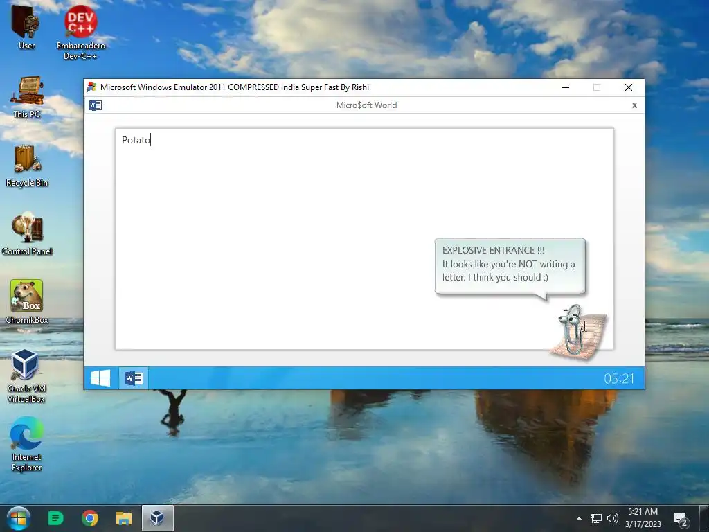Viewport: 709px width, 532px height.
Task: Open Oracle VM VirtualBox desktop icon
Action: point(26,375)
